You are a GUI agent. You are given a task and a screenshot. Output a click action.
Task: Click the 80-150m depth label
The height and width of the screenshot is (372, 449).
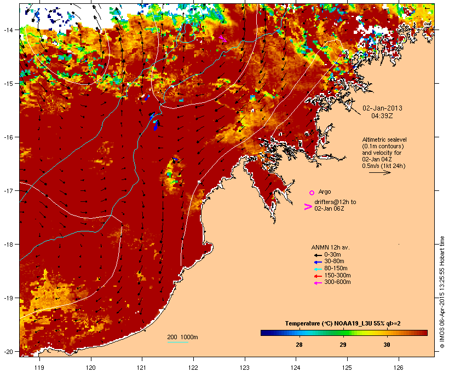click(336, 269)
